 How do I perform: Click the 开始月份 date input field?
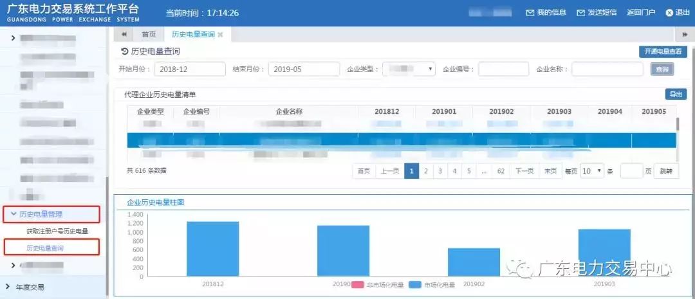(x=190, y=69)
